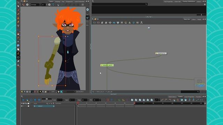Select the Rectangle shape tool

(18, 30)
